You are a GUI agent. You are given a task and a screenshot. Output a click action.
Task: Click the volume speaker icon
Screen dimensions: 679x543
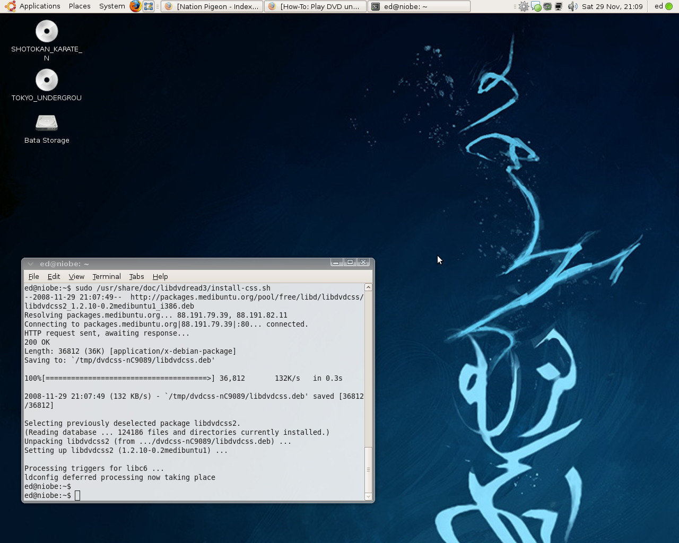coord(573,6)
